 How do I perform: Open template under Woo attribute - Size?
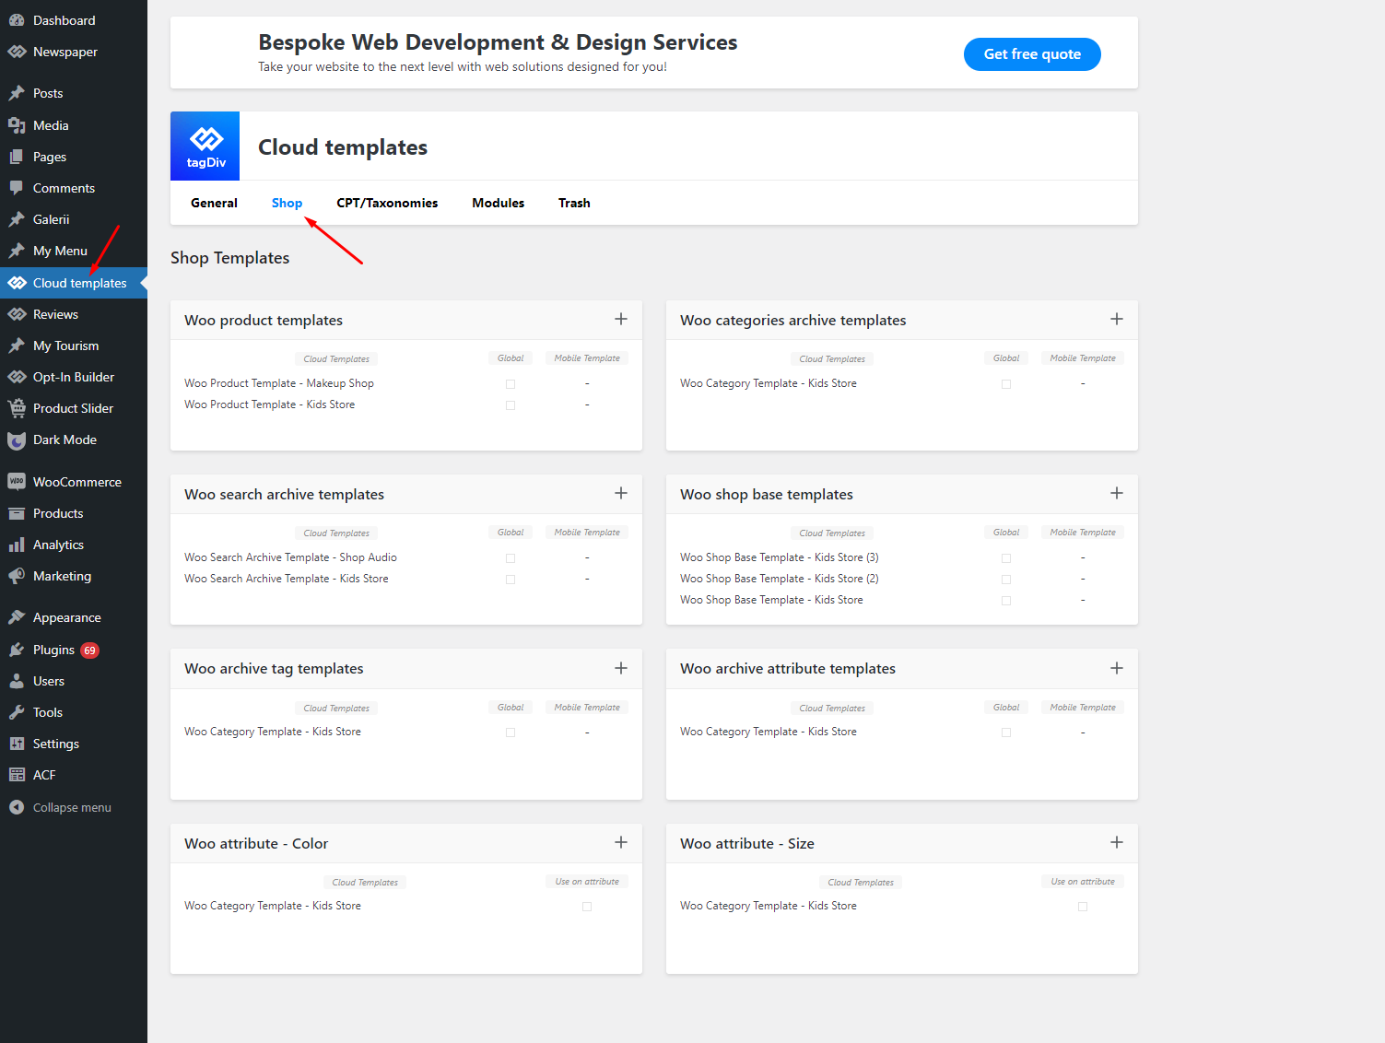(x=769, y=906)
